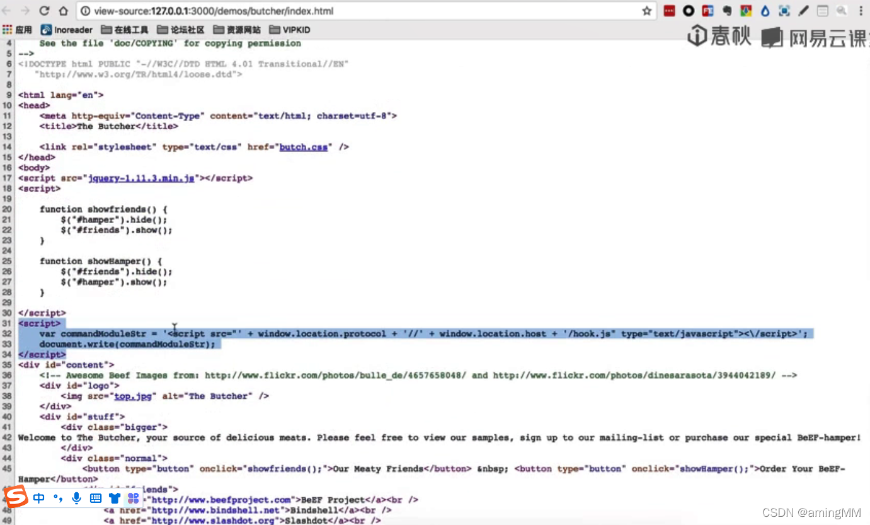Click the grey magnifier extension icon
Image resolution: width=870 pixels, height=525 pixels.
[x=842, y=11]
